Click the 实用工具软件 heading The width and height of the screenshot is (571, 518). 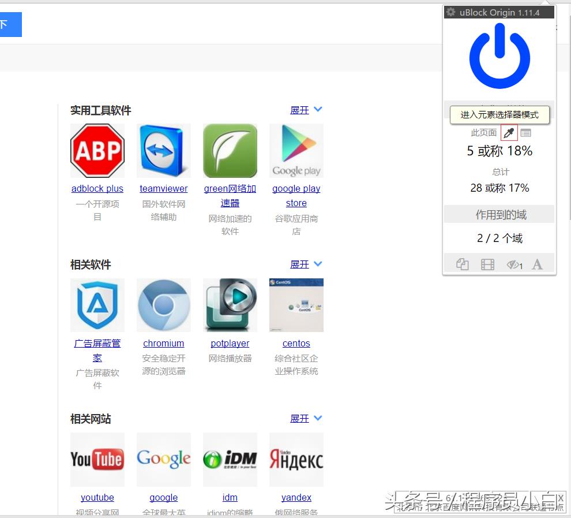[100, 110]
